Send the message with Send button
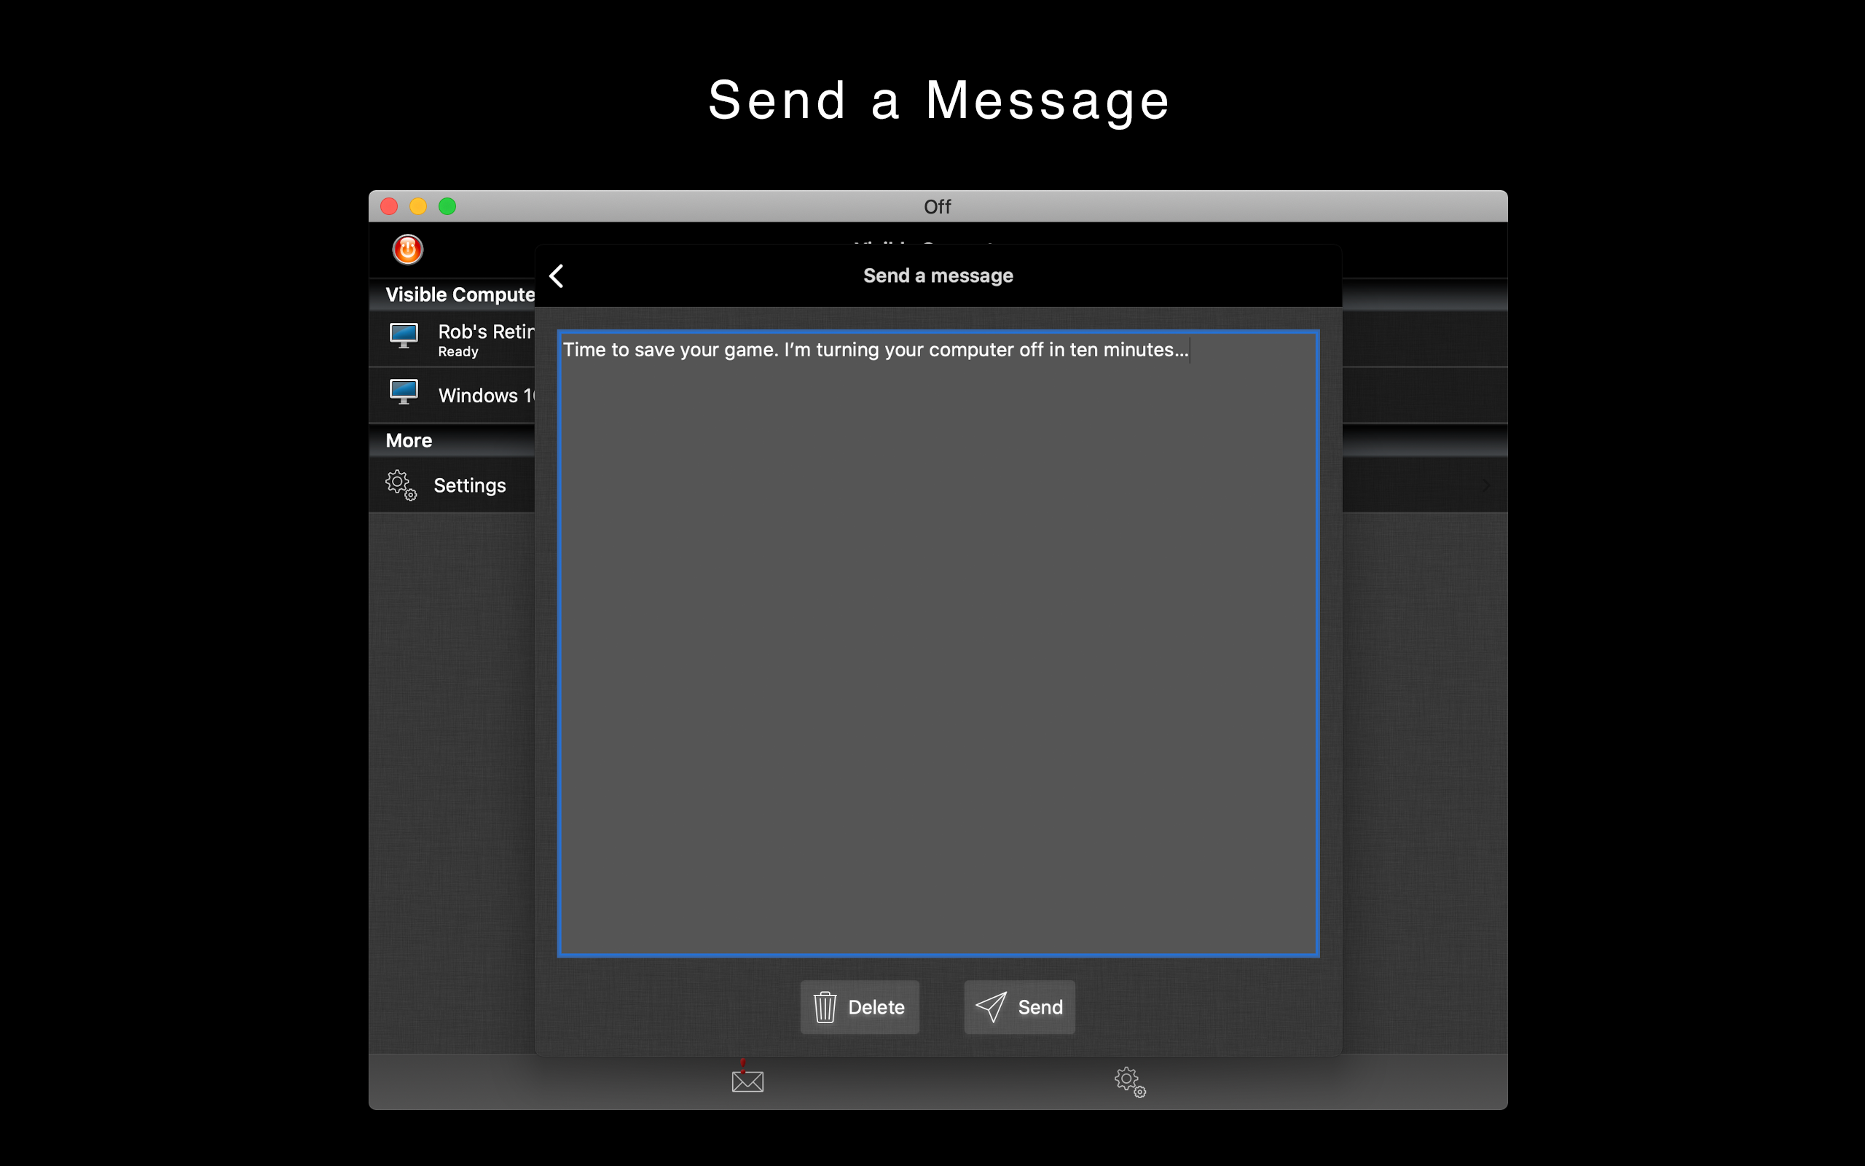The image size is (1865, 1166). tap(1018, 1007)
